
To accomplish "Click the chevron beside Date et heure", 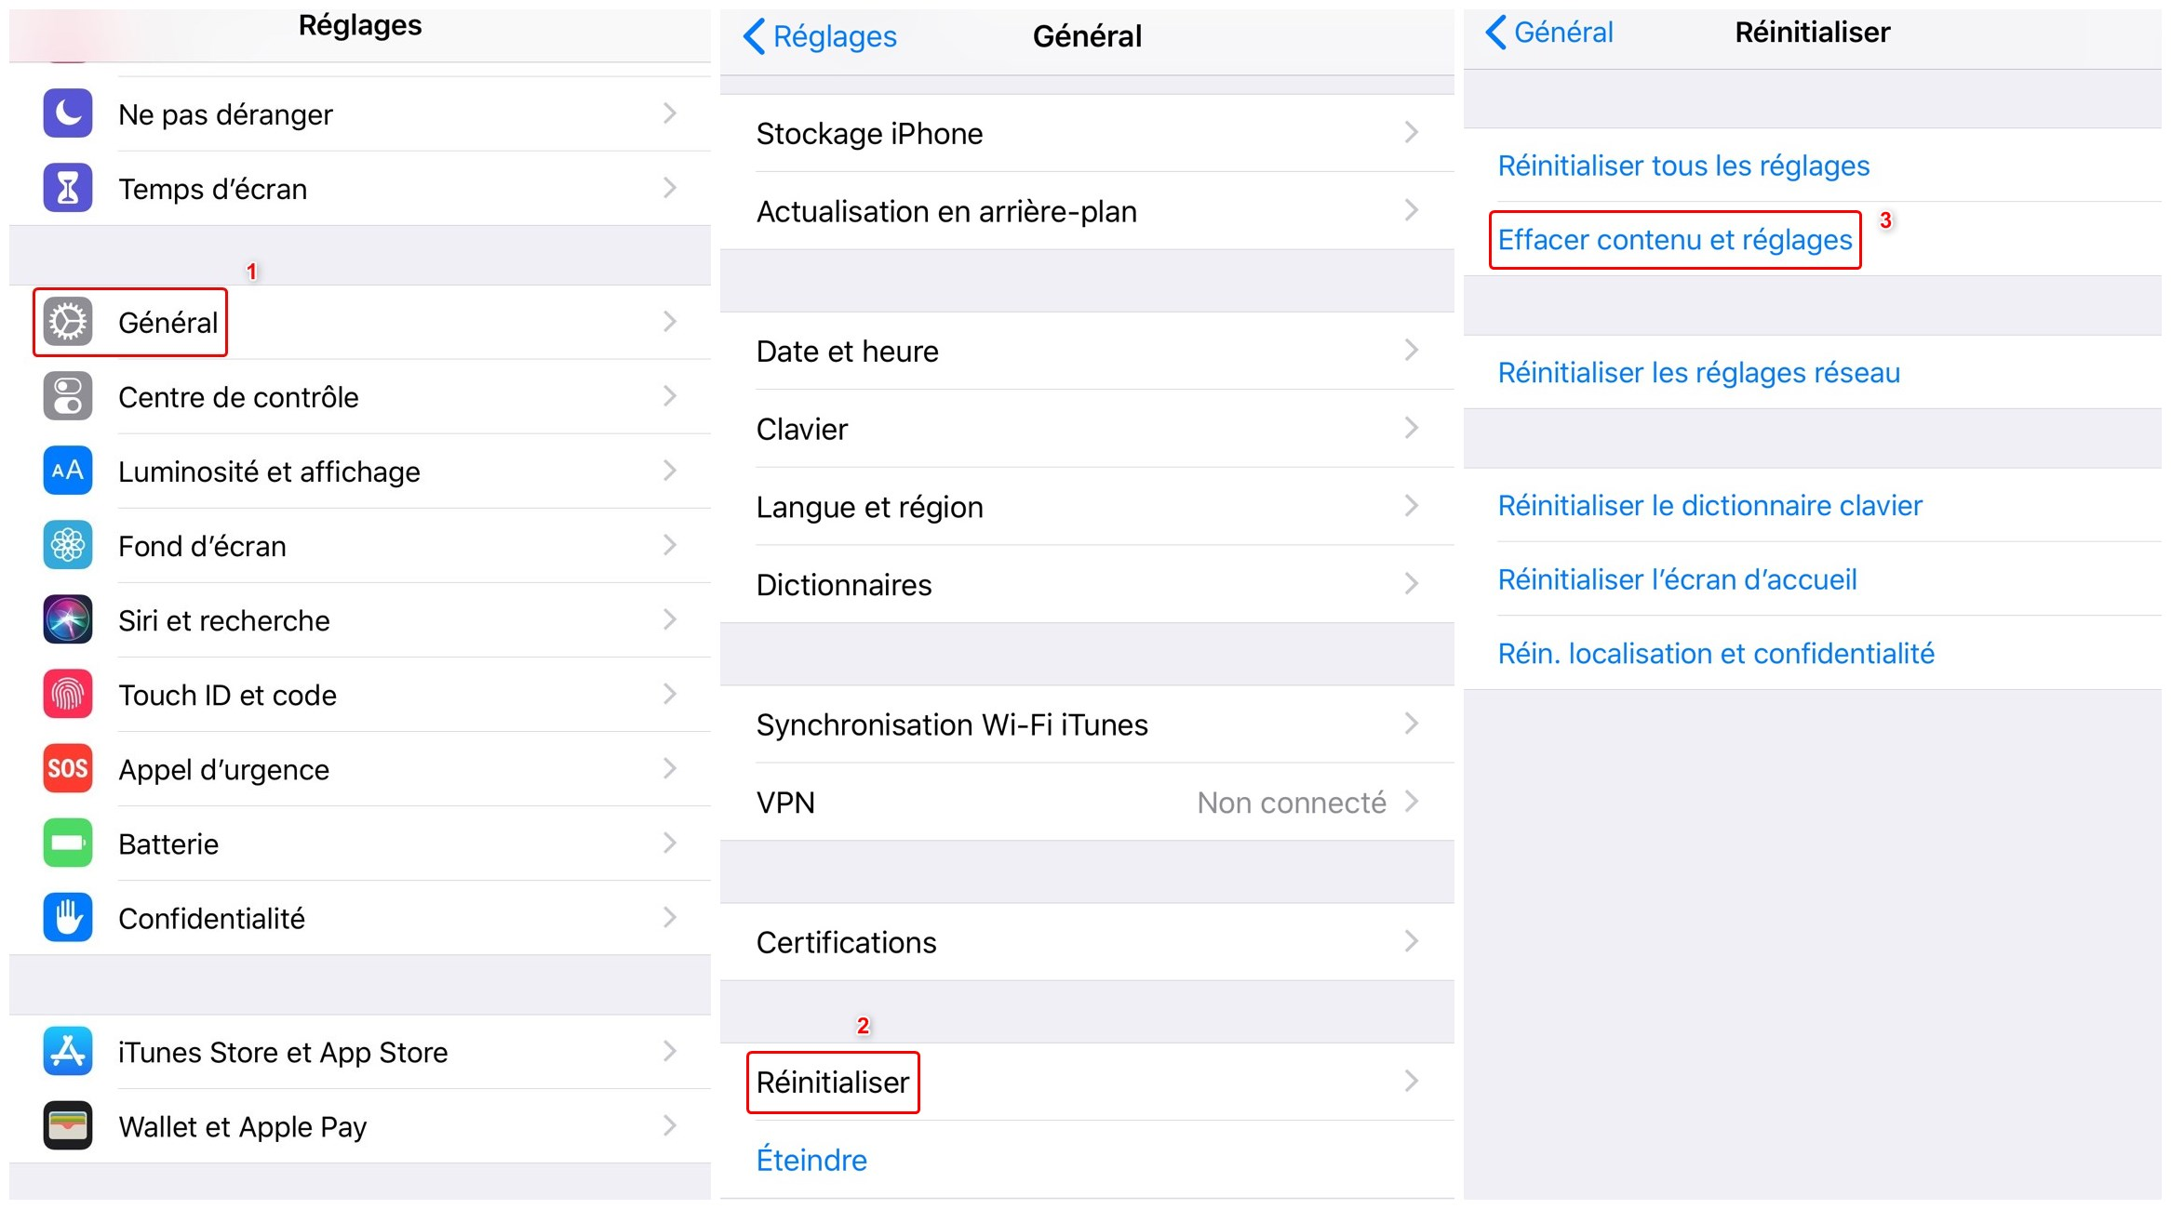I will pos(1411,351).
